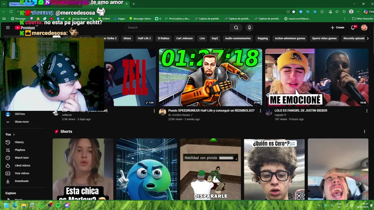
Task: Visit the Dr. Gordon House channel name
Action: [179, 115]
